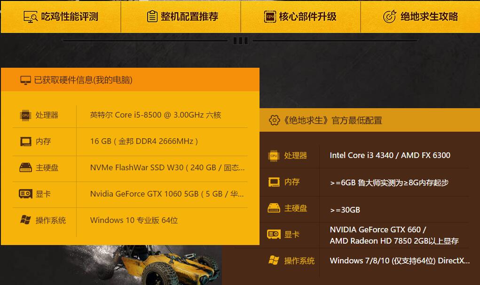
Task: Click the memory icon in the minimum config 内存 row
Action: pos(274,182)
